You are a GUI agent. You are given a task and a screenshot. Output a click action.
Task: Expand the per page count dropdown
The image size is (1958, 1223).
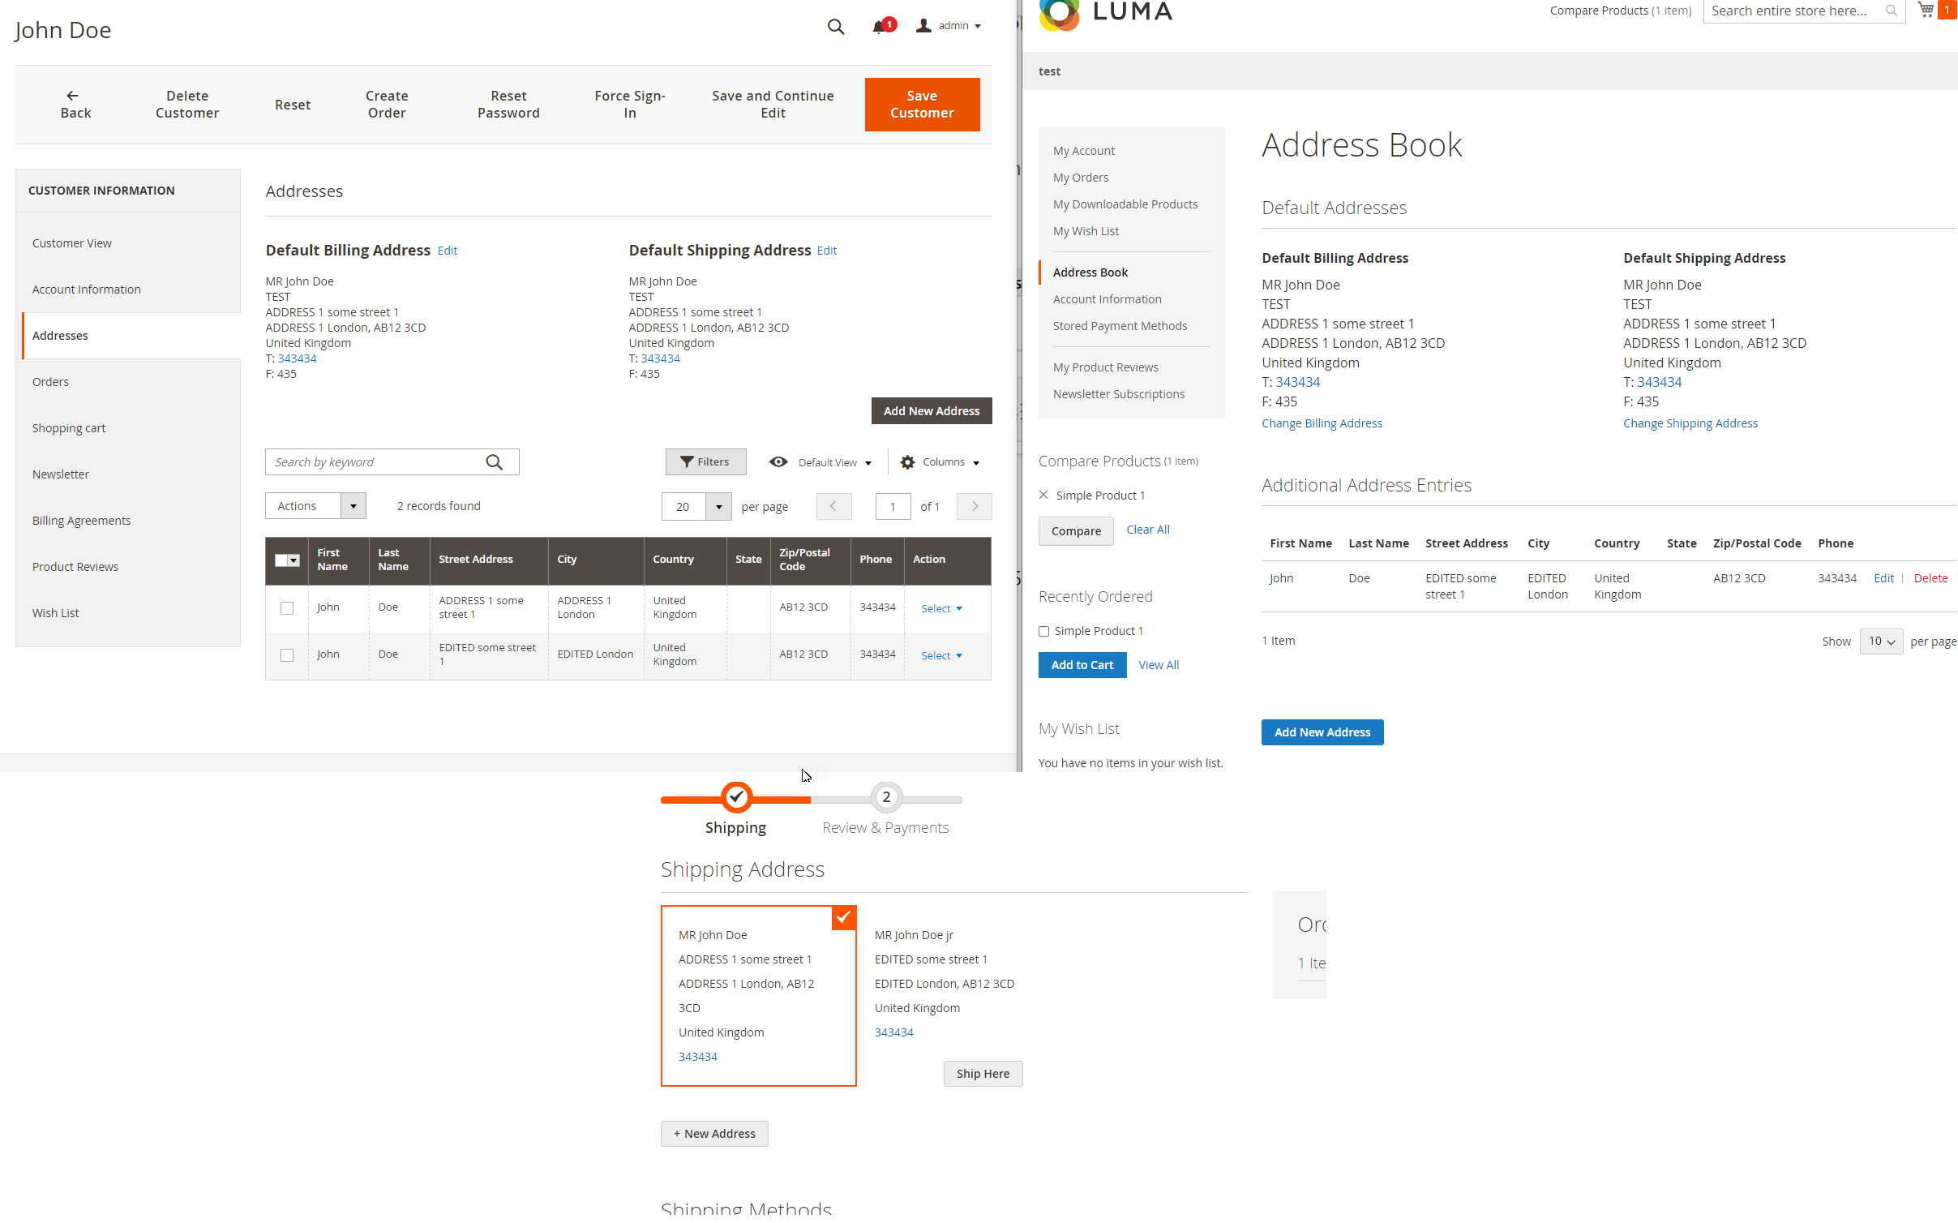[x=718, y=506]
